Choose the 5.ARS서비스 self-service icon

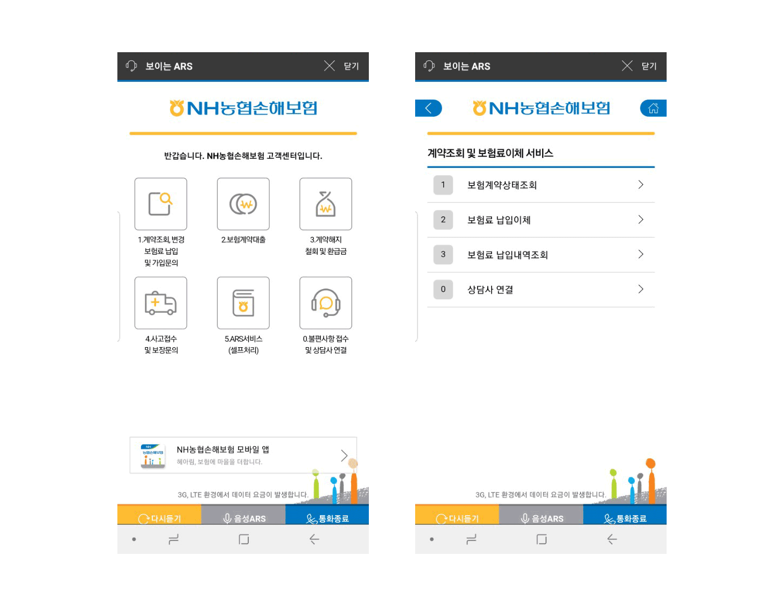tap(243, 303)
